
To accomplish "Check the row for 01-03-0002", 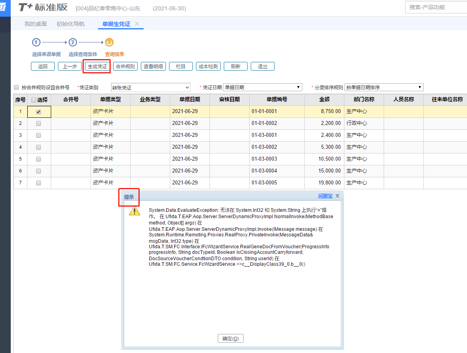I will click(x=38, y=147).
